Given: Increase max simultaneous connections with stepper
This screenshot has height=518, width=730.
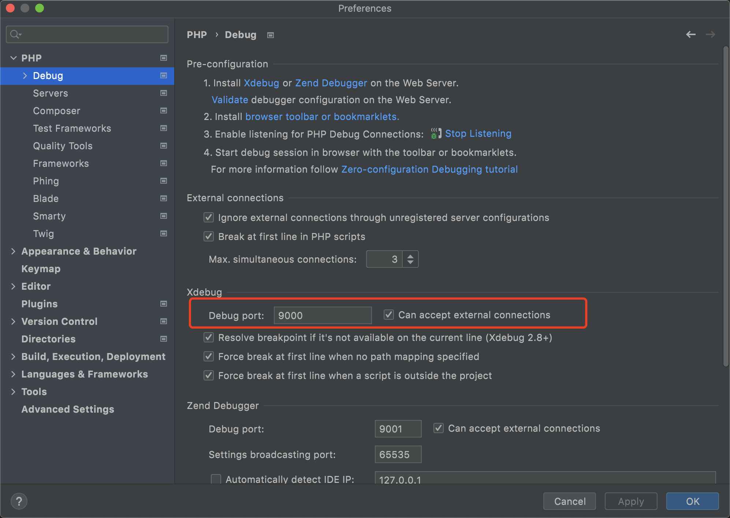Looking at the screenshot, I should [x=410, y=256].
